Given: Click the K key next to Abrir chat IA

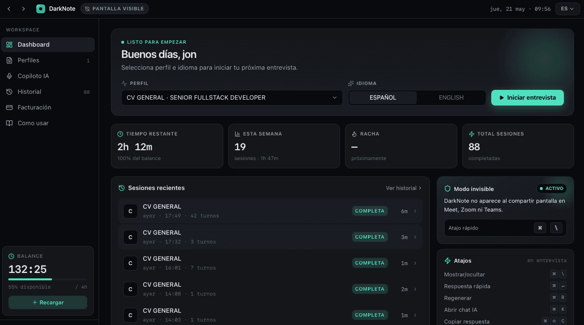Looking at the screenshot, I should (563, 309).
